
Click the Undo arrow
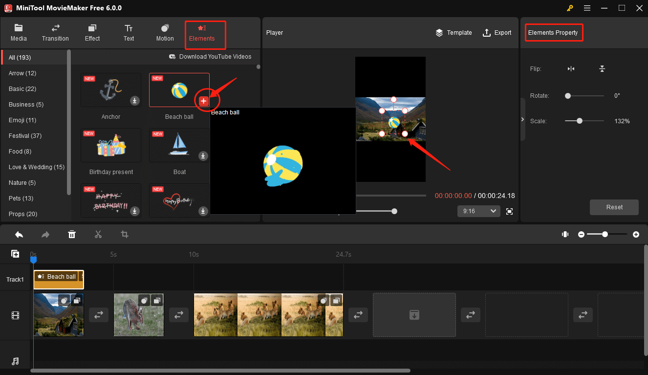click(19, 235)
